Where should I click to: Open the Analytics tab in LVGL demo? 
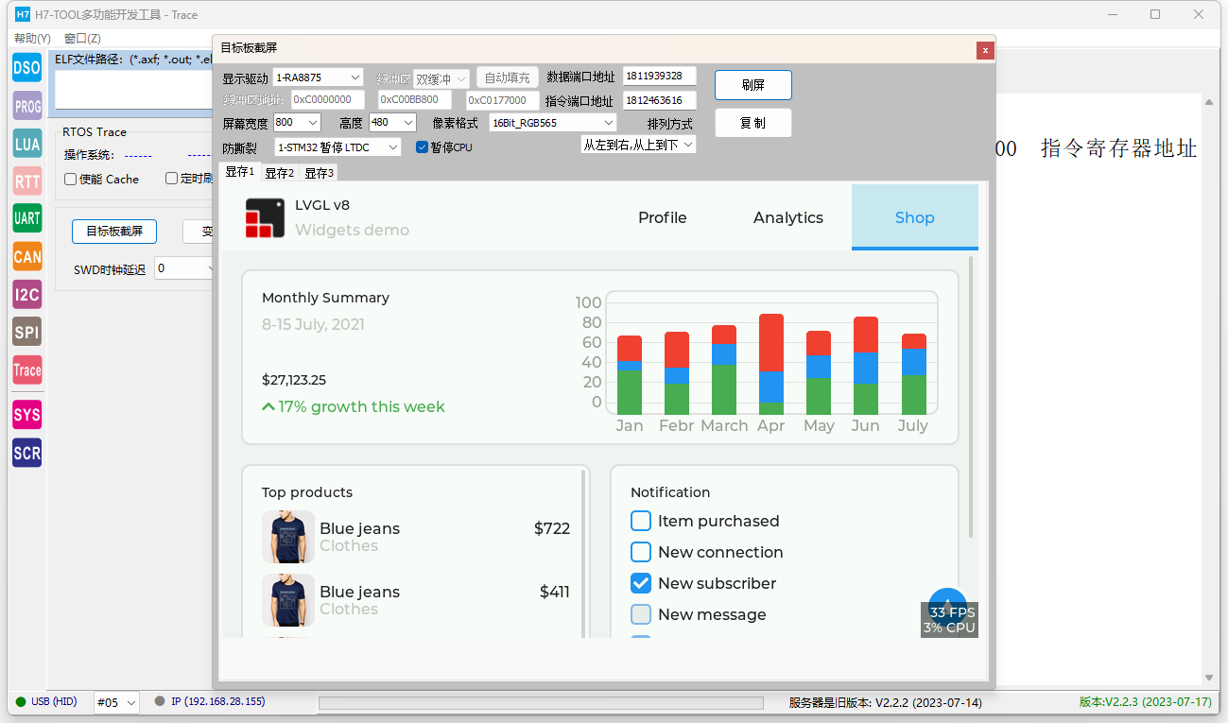(x=788, y=217)
